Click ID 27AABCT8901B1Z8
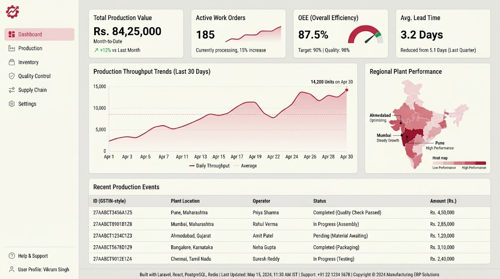 pos(113,224)
